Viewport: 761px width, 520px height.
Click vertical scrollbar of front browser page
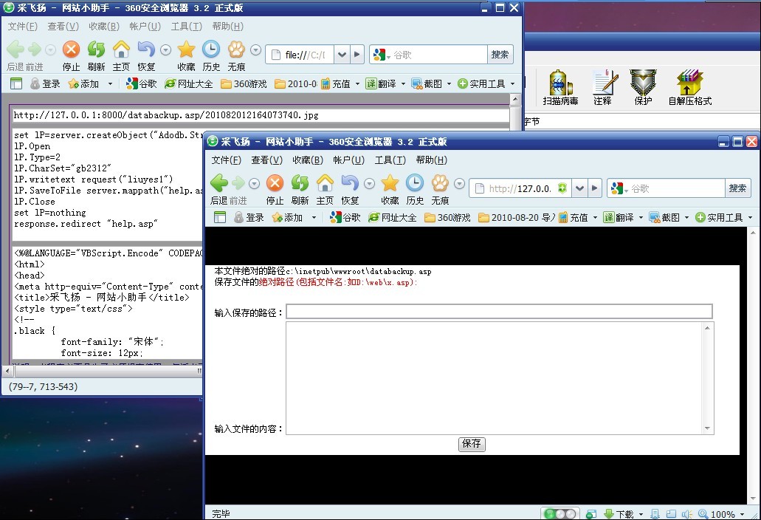click(753, 367)
